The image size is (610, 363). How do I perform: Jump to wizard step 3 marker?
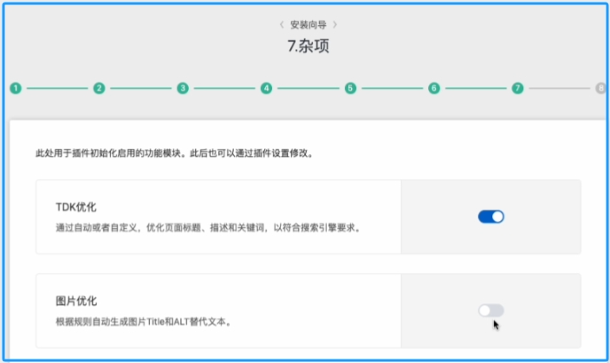pos(183,88)
